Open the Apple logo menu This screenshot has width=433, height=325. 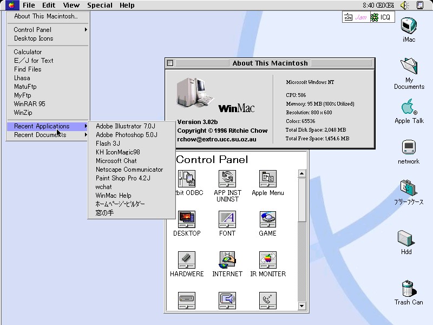click(11, 5)
